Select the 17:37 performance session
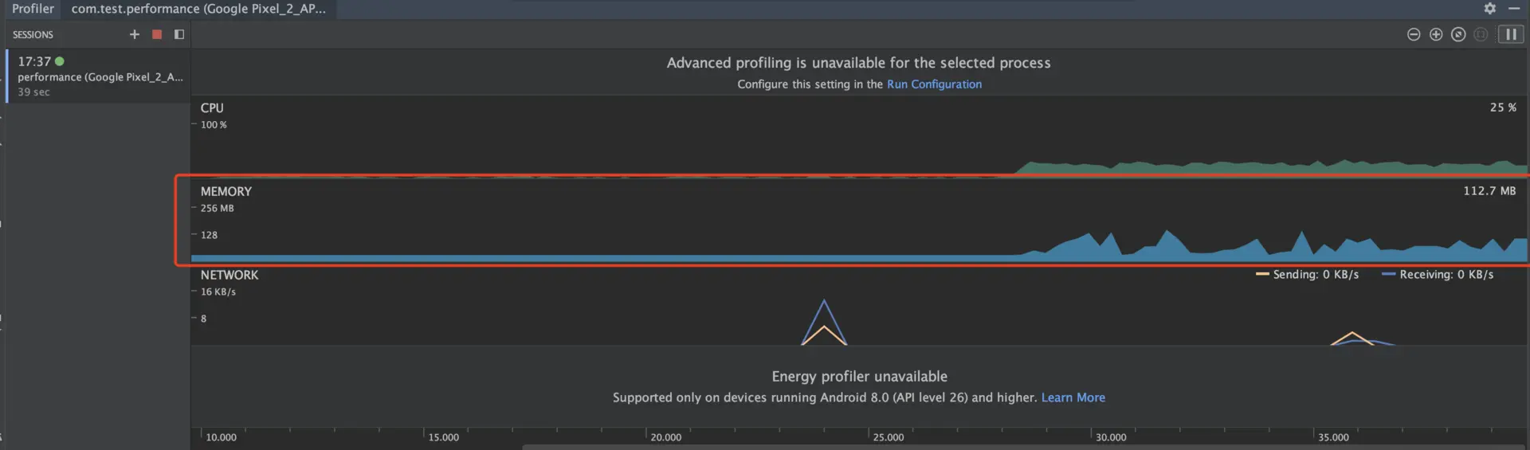 pyautogui.click(x=99, y=76)
